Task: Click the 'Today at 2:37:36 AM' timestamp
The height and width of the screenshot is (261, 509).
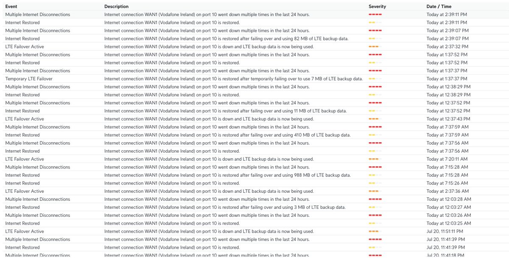Action: (x=447, y=191)
